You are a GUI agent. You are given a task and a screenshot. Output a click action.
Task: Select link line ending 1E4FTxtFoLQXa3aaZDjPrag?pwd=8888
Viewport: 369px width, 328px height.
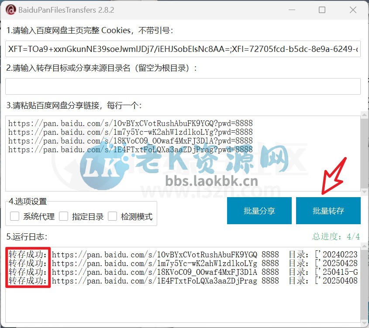131,150
